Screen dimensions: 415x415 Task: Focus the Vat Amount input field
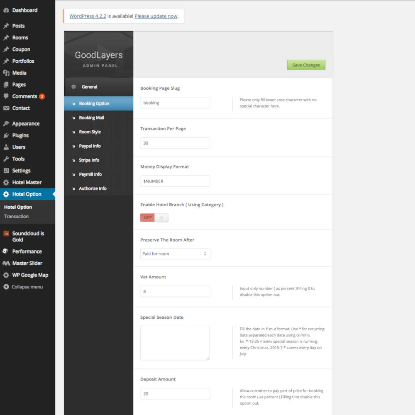click(175, 291)
